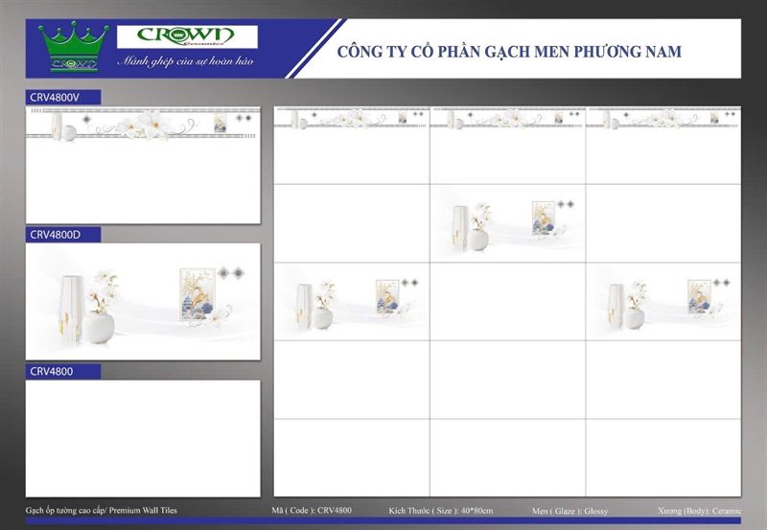Image resolution: width=767 pixels, height=530 pixels.
Task: Open the CRV4800V border tile sample image
Action: 143,165
